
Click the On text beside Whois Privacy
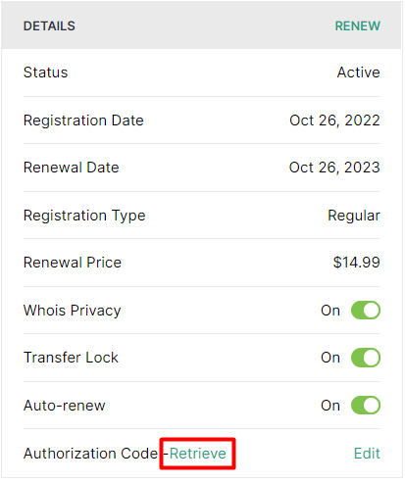click(330, 311)
